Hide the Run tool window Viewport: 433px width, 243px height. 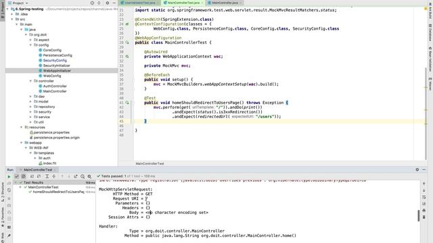click(424, 169)
